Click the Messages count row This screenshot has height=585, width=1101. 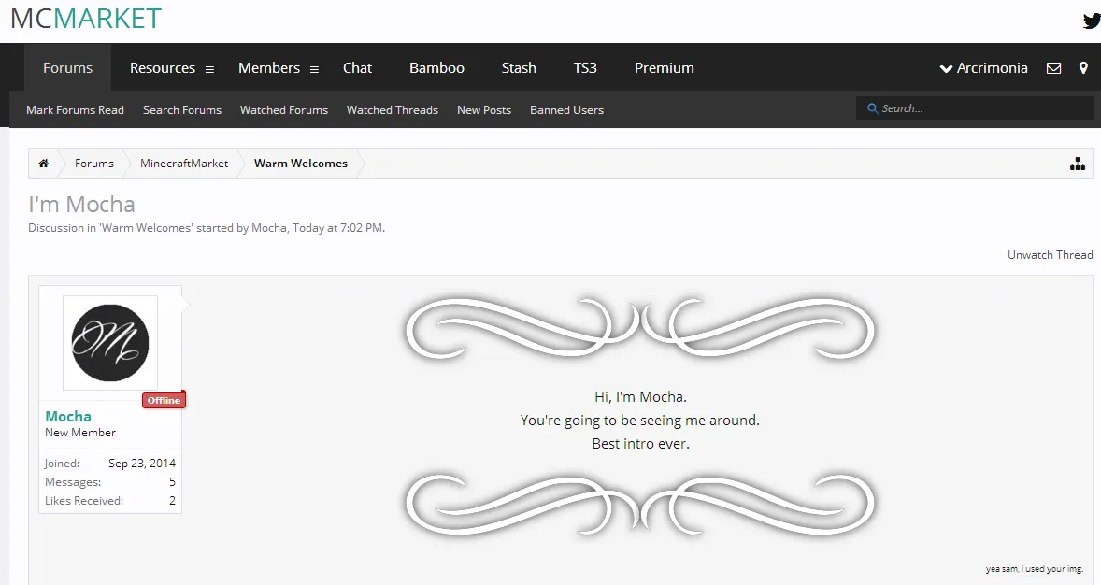point(110,482)
